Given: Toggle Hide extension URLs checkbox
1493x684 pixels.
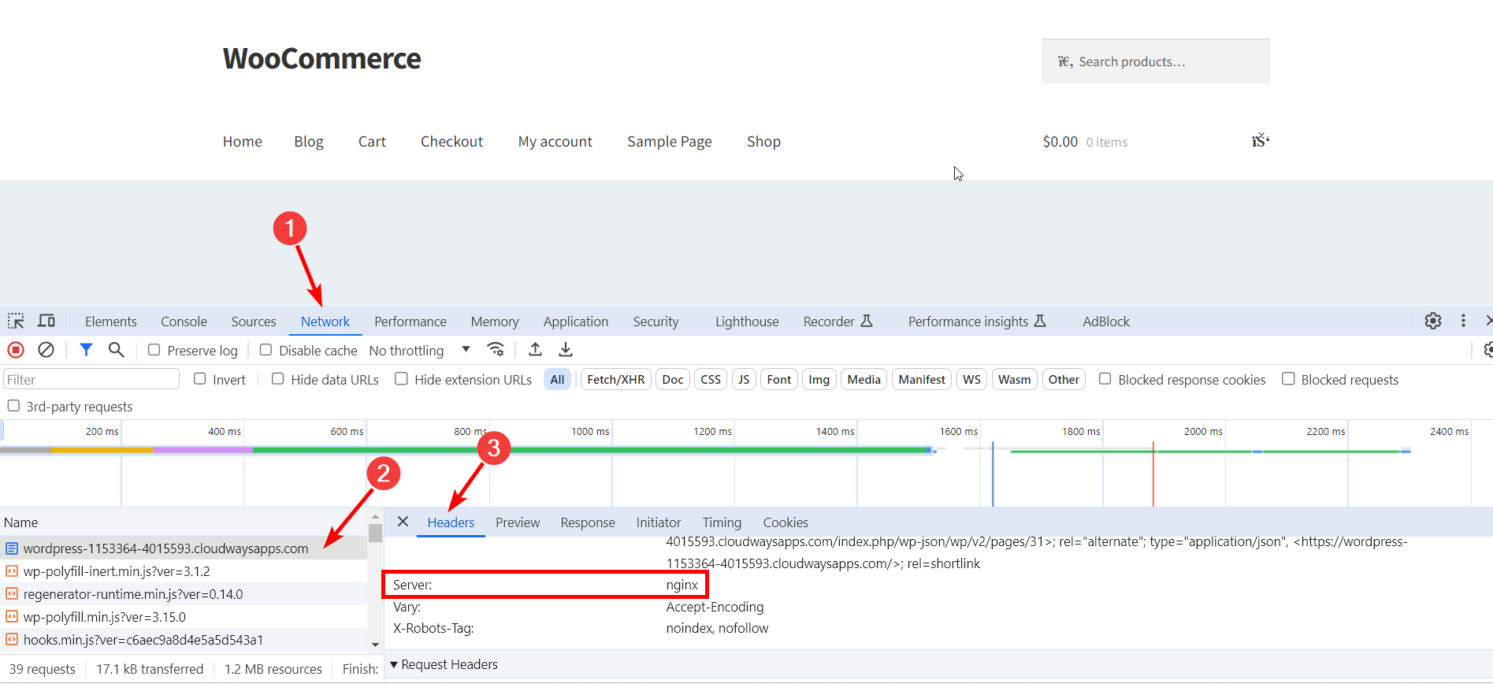Looking at the screenshot, I should point(401,379).
